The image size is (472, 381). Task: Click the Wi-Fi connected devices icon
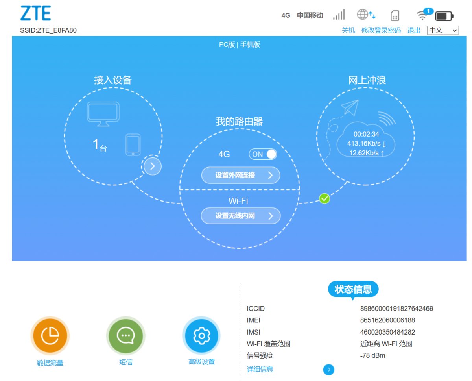(x=424, y=14)
